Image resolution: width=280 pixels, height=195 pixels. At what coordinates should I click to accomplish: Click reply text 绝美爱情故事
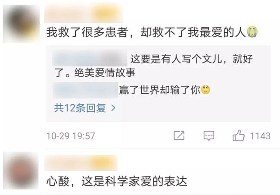pos(105,72)
